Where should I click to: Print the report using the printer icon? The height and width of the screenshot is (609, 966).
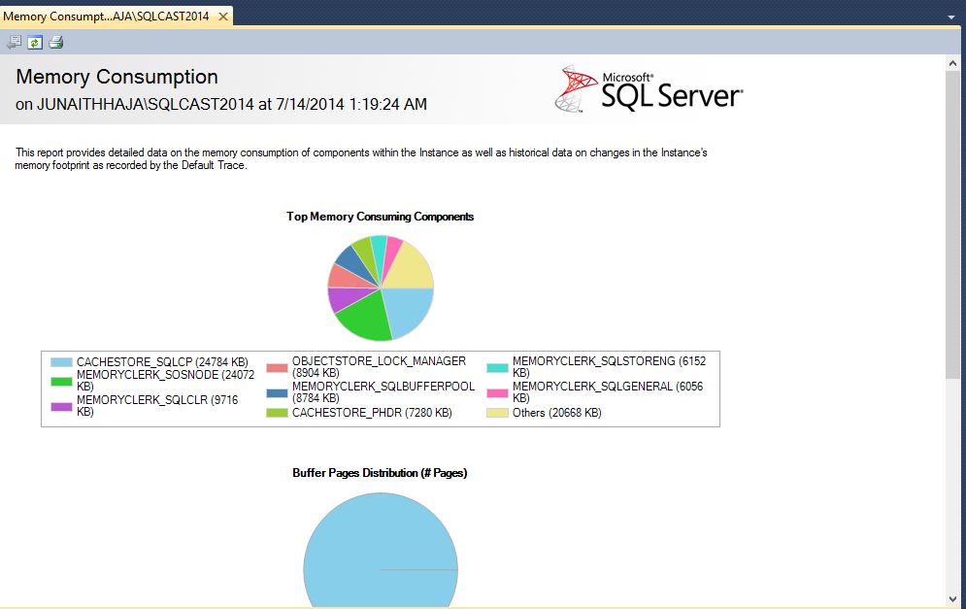pos(56,42)
